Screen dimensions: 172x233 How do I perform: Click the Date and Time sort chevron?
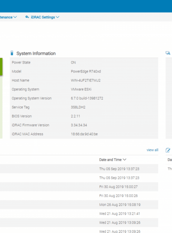125,160
